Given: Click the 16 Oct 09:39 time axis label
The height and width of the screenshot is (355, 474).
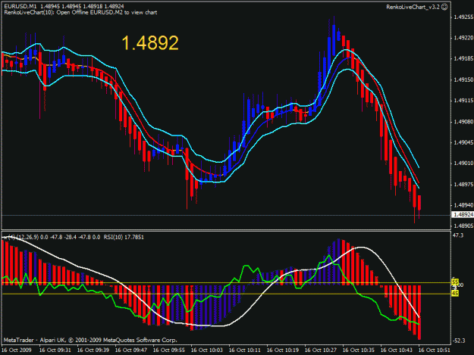Looking at the screenshot, I should [93, 350].
